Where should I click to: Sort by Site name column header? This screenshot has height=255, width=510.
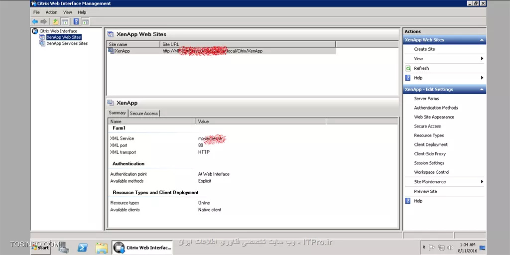[x=133, y=44]
